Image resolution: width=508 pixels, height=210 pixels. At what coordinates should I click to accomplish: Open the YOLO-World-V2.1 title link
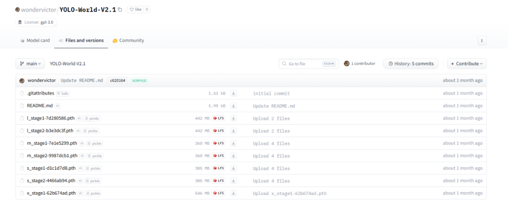[x=87, y=10]
